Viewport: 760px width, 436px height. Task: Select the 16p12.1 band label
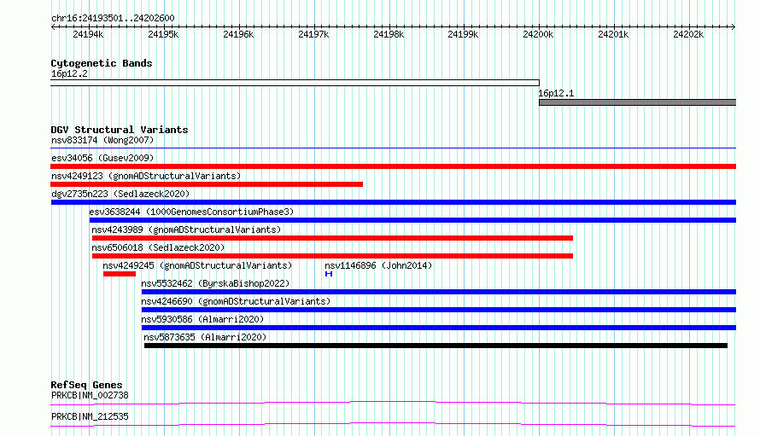coord(557,93)
